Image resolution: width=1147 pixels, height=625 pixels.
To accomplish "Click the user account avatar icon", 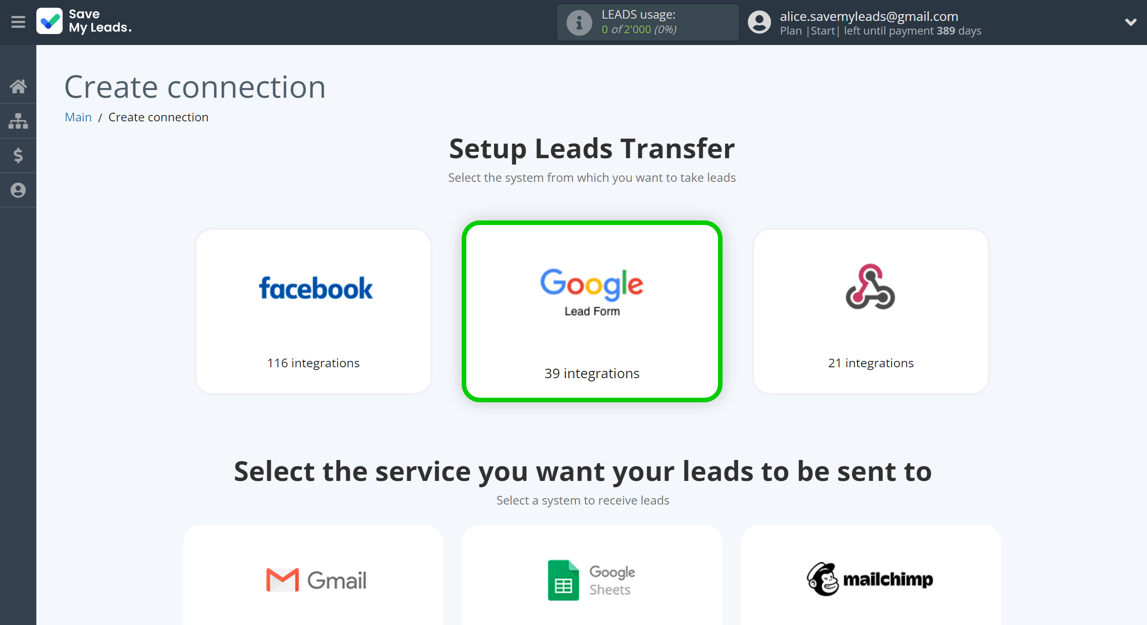I will [755, 22].
